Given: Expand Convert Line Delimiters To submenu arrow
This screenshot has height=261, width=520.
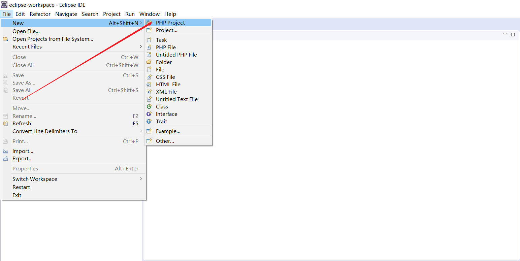Looking at the screenshot, I should (141, 131).
